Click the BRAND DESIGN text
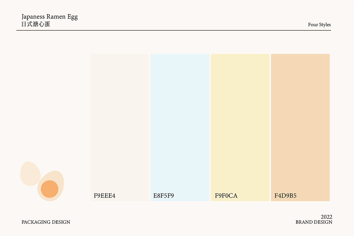354x236 pixels. (x=314, y=222)
